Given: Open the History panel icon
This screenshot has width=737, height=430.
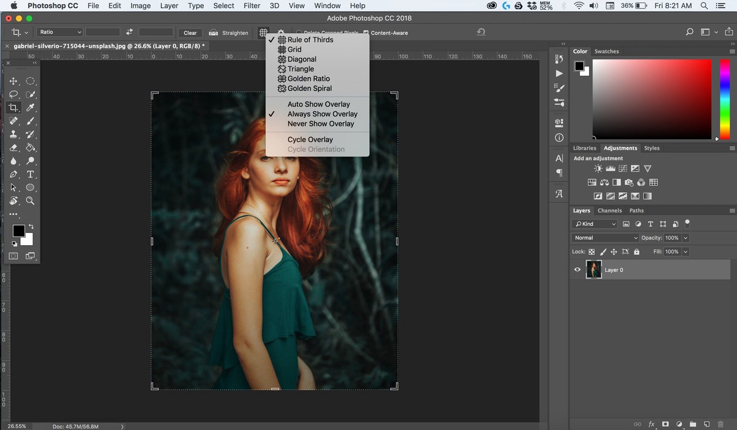Looking at the screenshot, I should click(x=559, y=59).
